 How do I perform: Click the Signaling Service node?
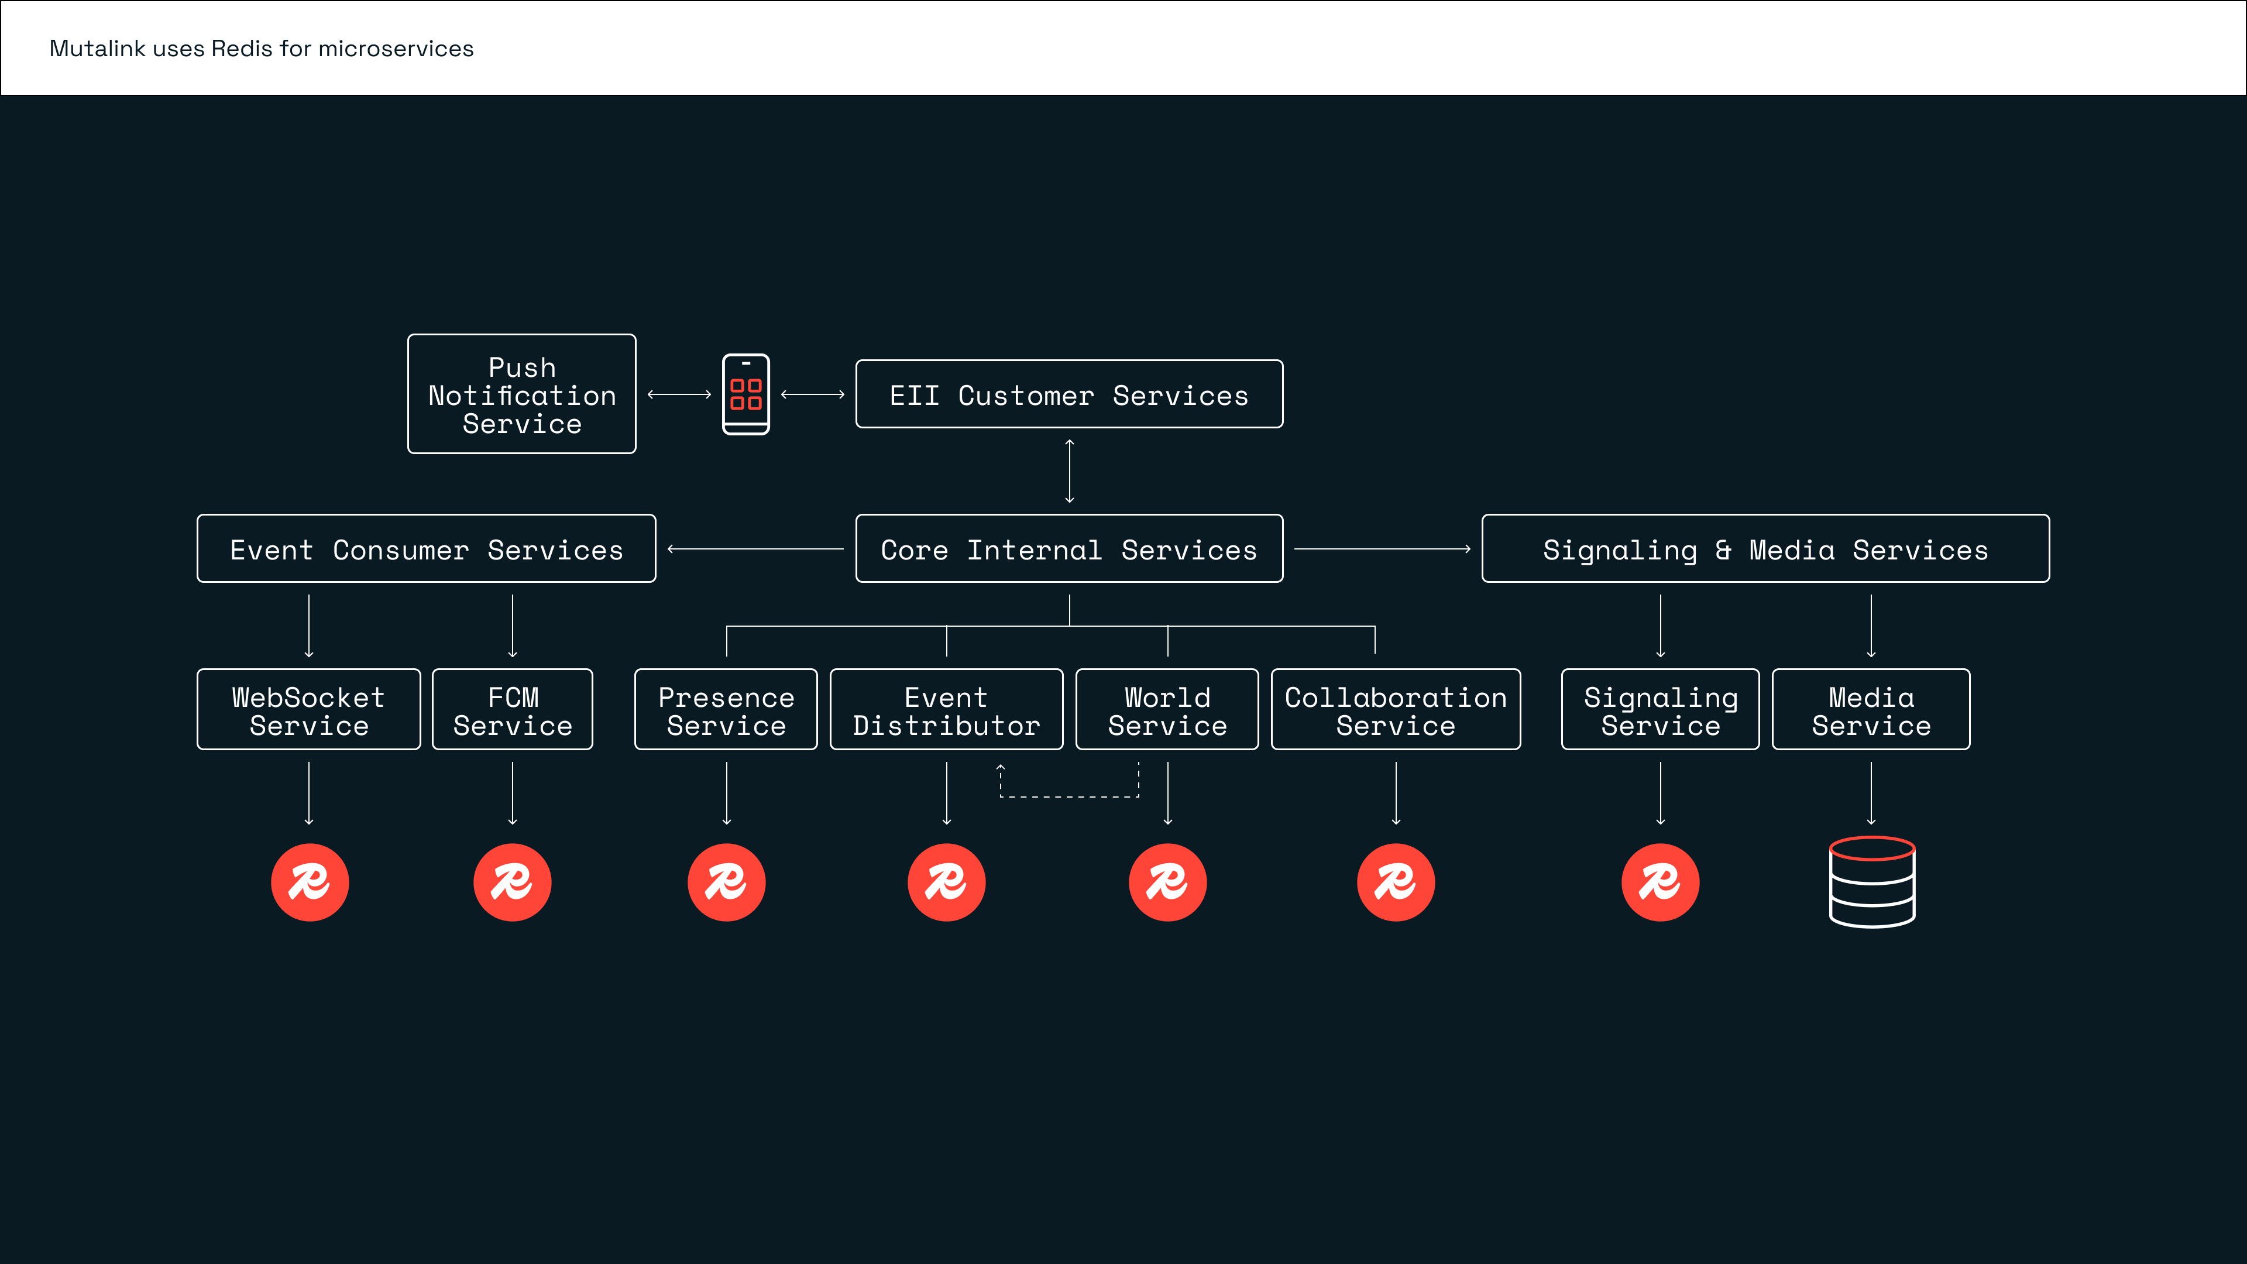[1661, 709]
